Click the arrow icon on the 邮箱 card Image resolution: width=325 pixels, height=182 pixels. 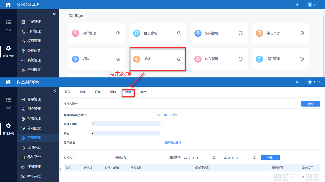pos(179,59)
